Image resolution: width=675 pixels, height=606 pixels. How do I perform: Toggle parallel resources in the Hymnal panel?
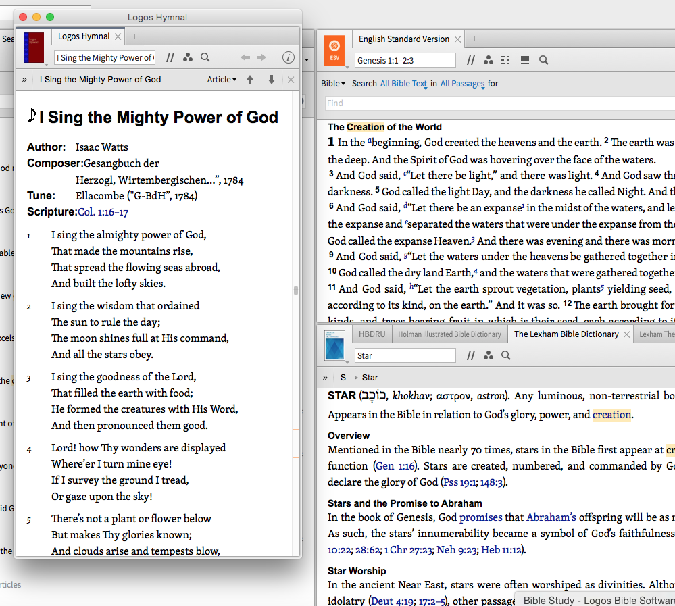pos(170,57)
